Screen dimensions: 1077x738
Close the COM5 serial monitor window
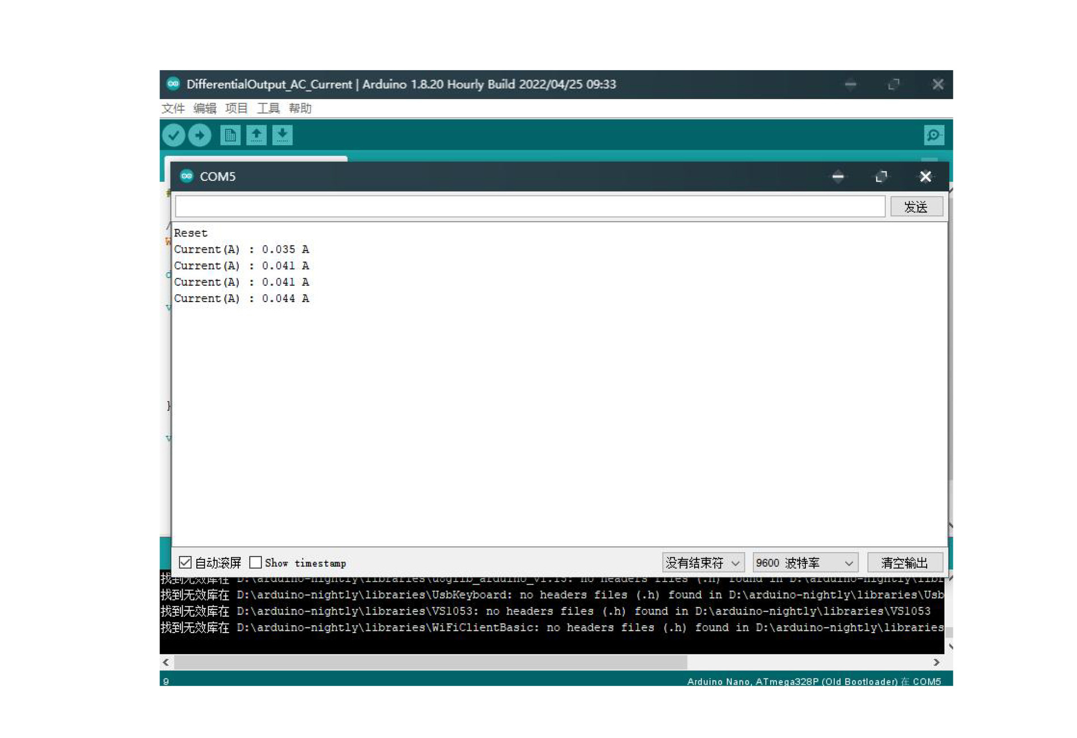pos(925,176)
